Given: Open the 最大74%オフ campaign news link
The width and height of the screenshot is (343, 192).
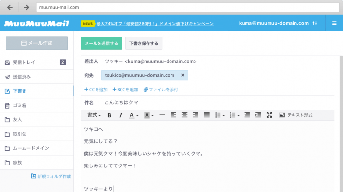Looking at the screenshot, I should tap(155, 24).
